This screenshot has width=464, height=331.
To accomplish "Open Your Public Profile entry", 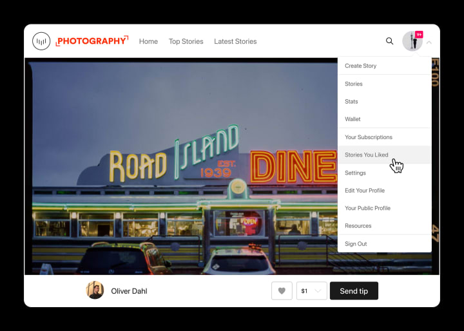I will click(384, 208).
